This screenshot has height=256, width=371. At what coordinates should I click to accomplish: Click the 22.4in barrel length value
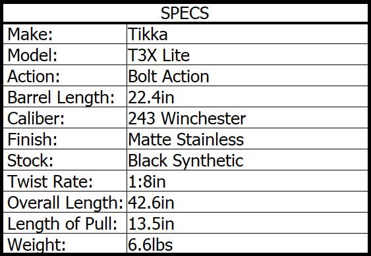pos(151,97)
